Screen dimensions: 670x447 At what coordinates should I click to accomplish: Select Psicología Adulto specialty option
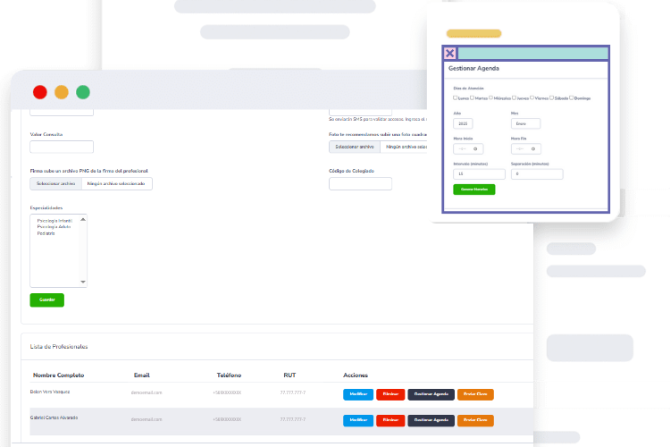coord(54,226)
